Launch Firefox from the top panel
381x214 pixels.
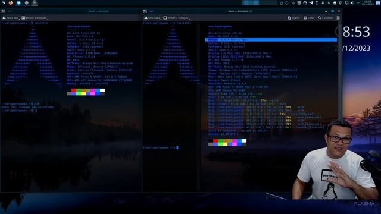pyautogui.click(x=11, y=3)
